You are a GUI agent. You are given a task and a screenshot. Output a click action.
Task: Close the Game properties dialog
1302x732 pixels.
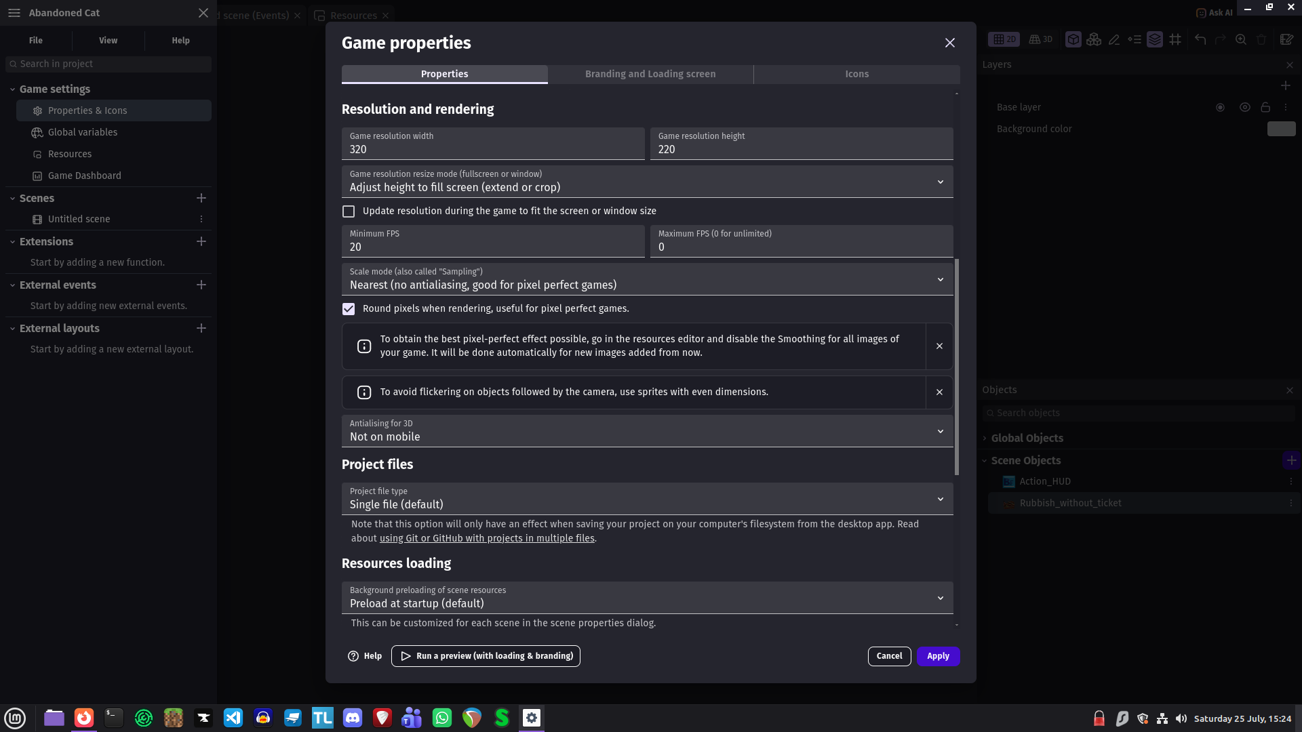click(x=950, y=43)
